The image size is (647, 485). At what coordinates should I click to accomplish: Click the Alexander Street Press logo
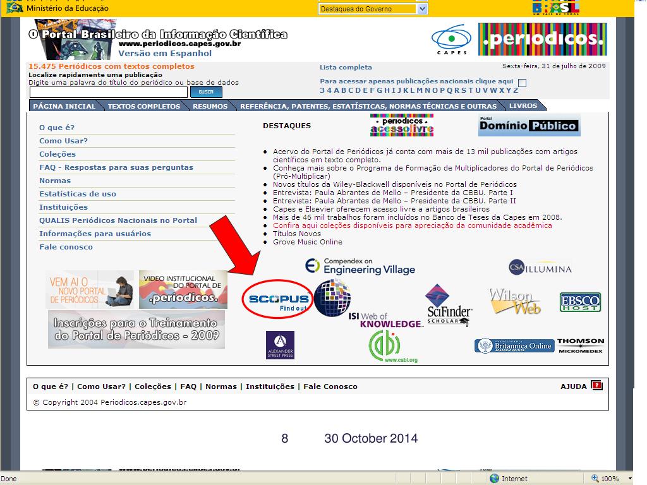[280, 345]
